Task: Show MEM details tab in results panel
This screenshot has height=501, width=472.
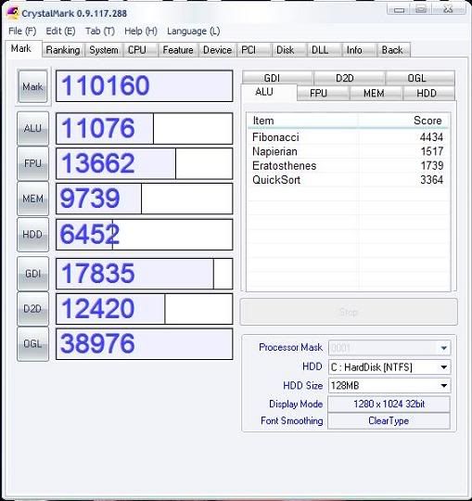Action: 376,94
